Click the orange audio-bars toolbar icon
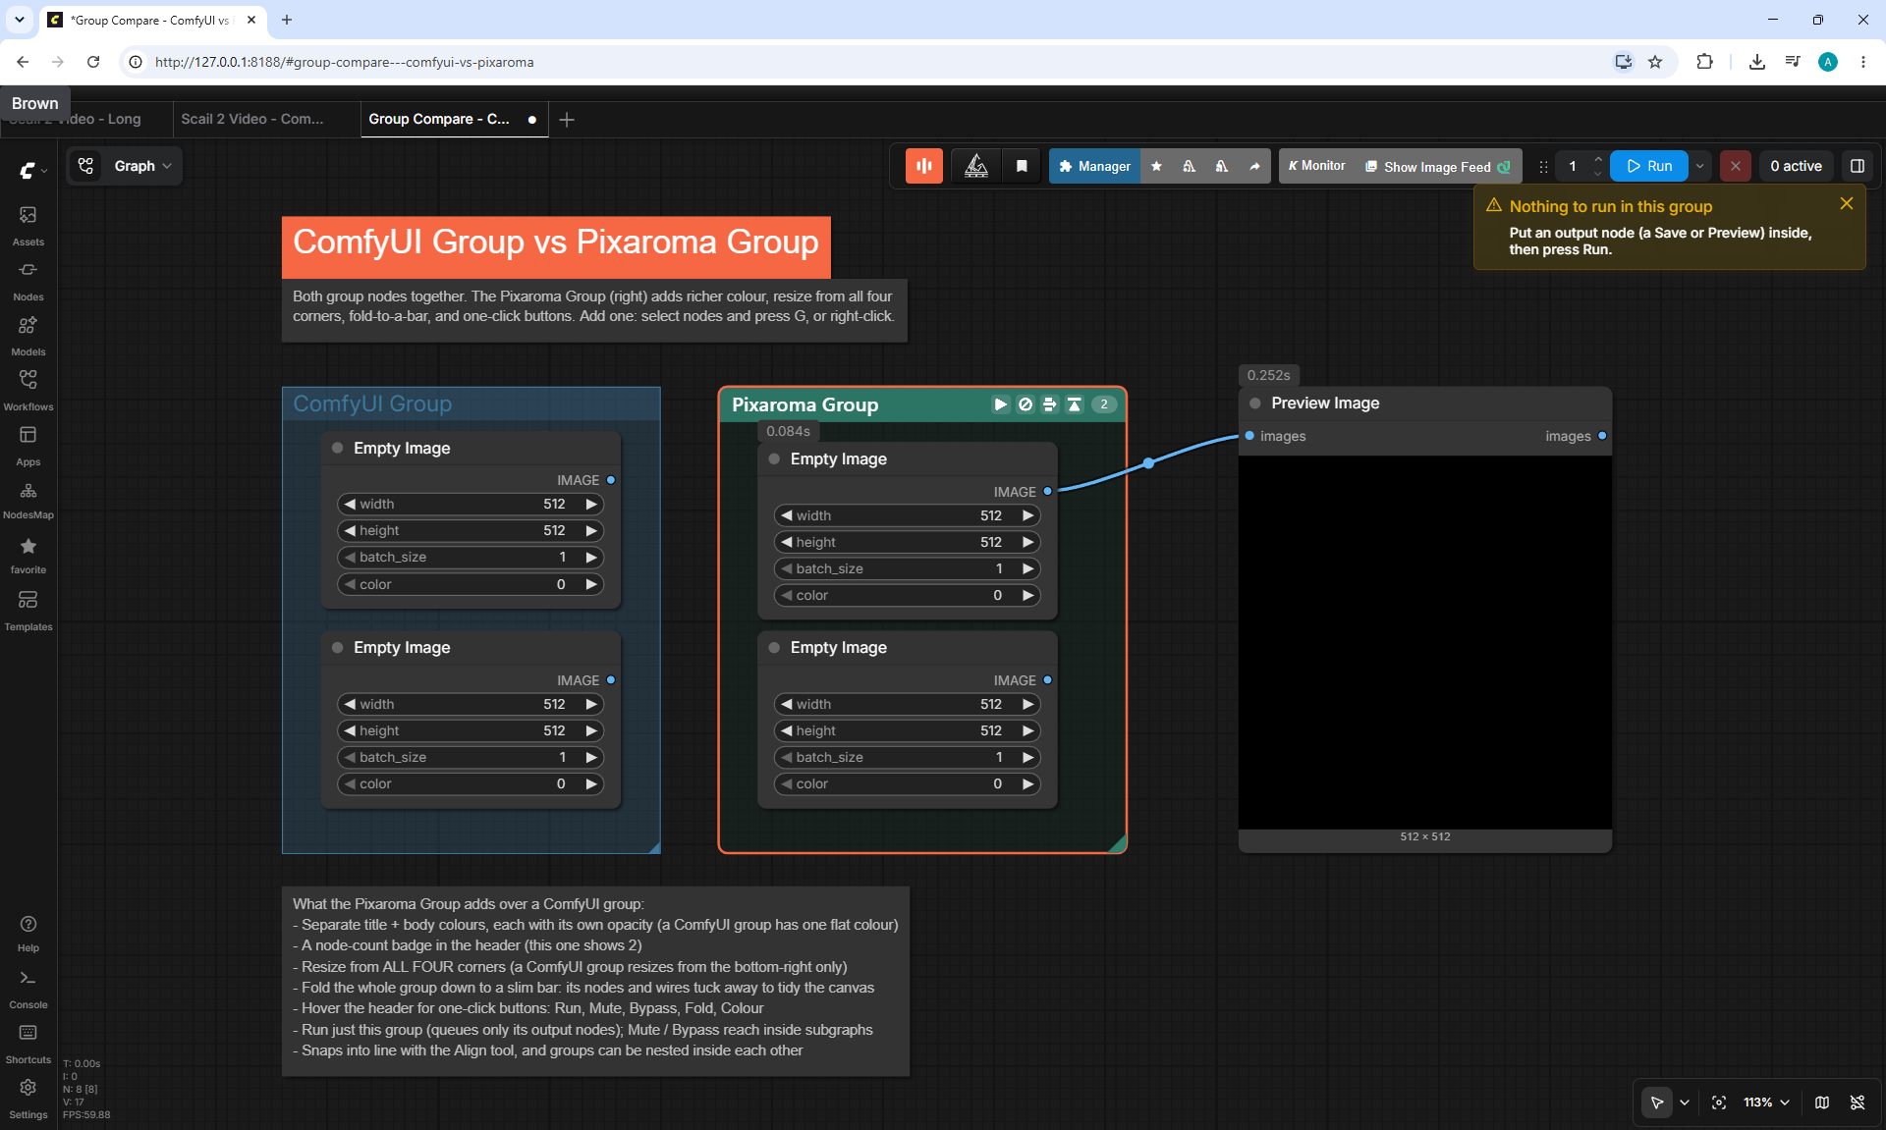 924,166
